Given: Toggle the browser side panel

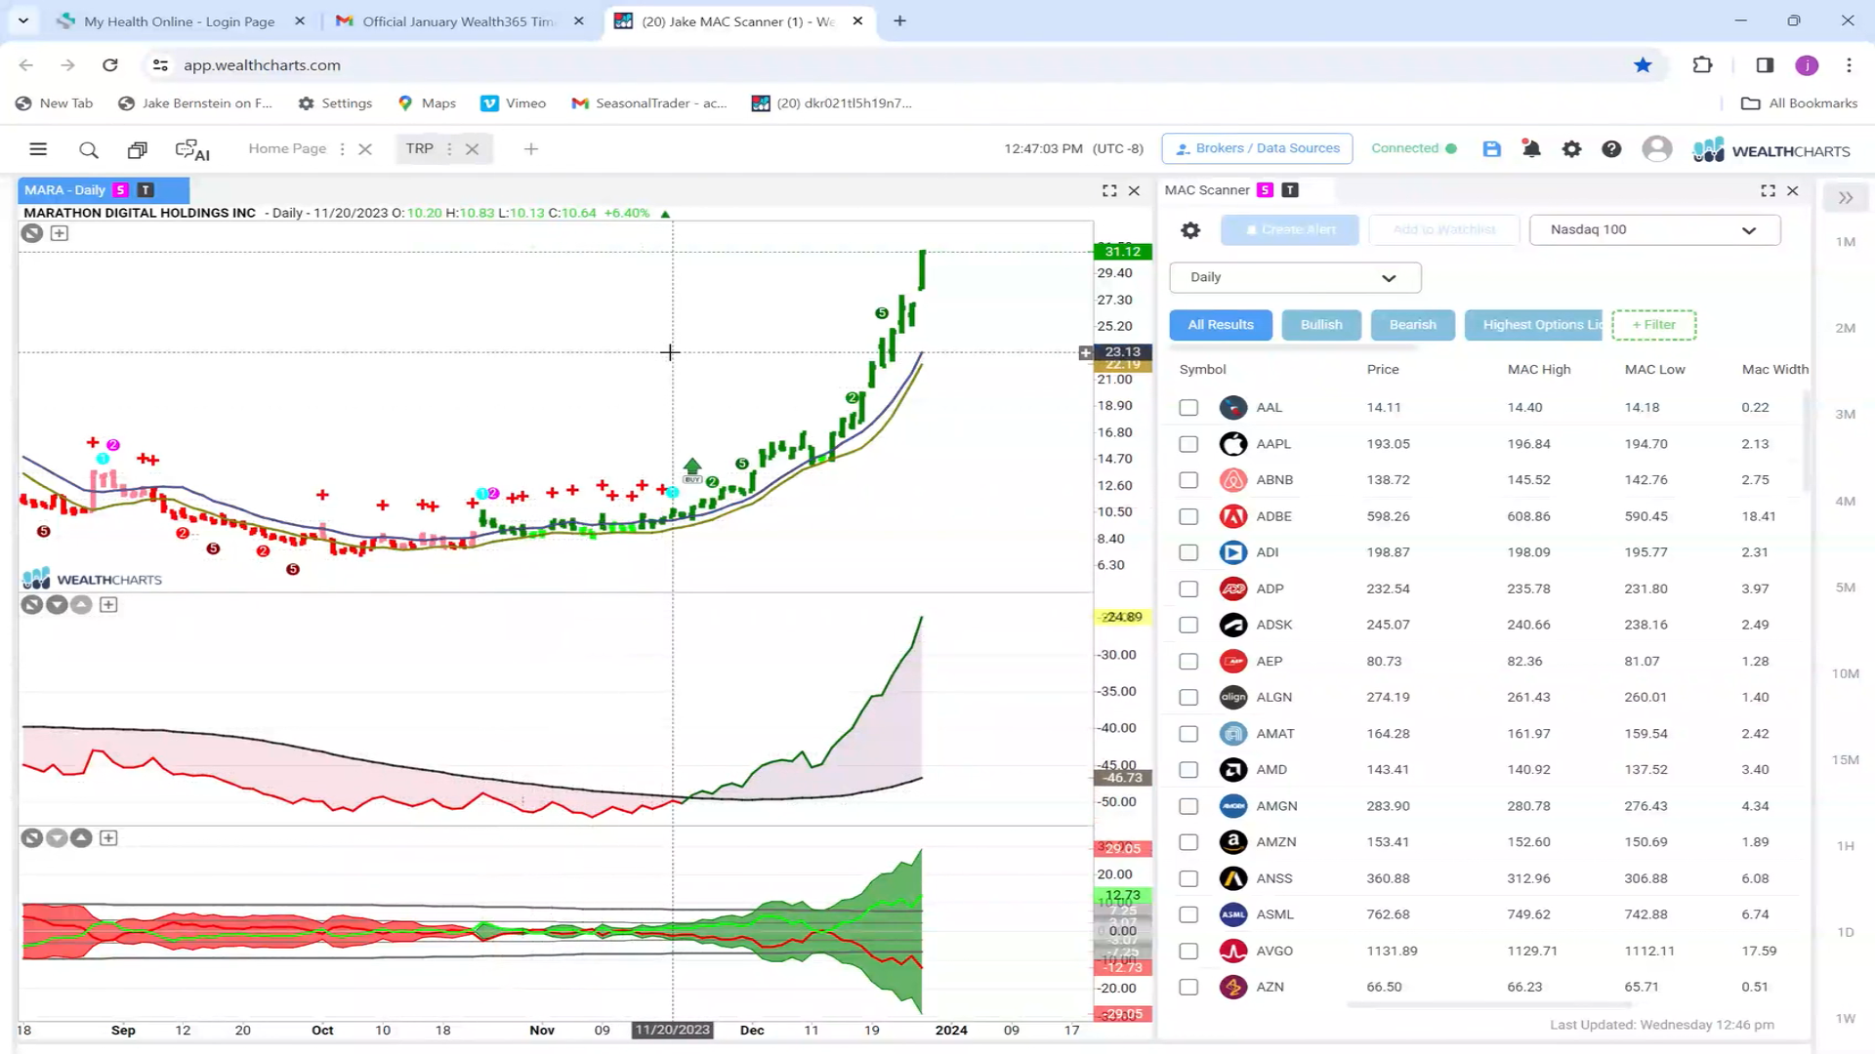Looking at the screenshot, I should pos(1764,65).
